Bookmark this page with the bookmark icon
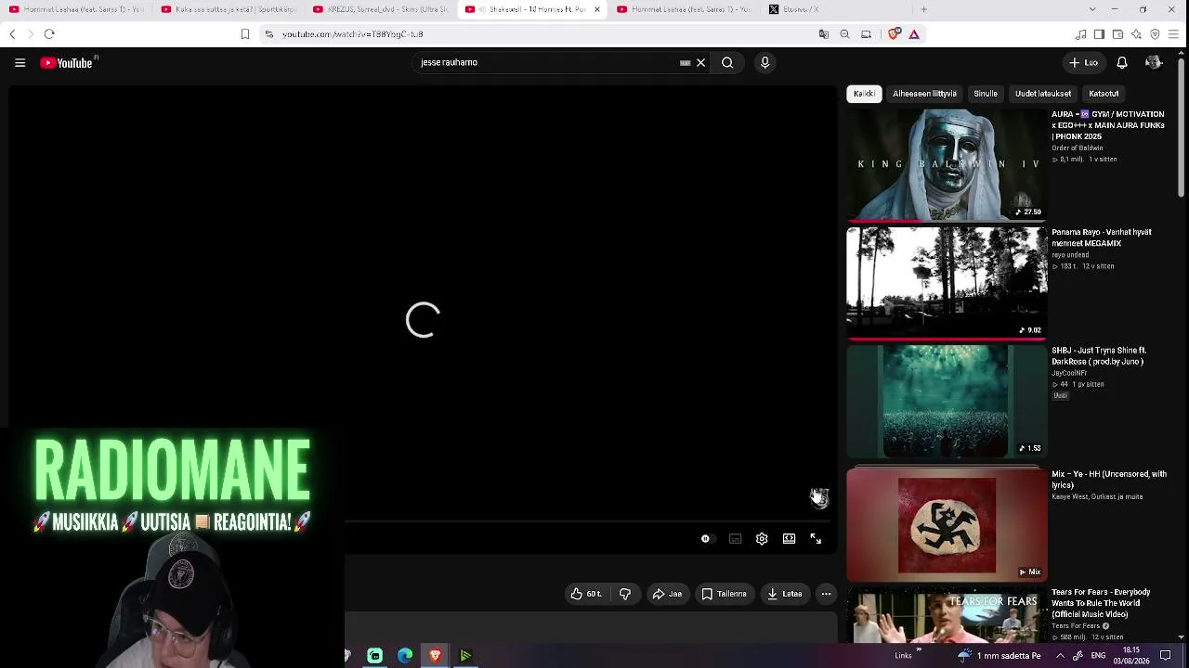Image resolution: width=1189 pixels, height=668 pixels. (245, 34)
